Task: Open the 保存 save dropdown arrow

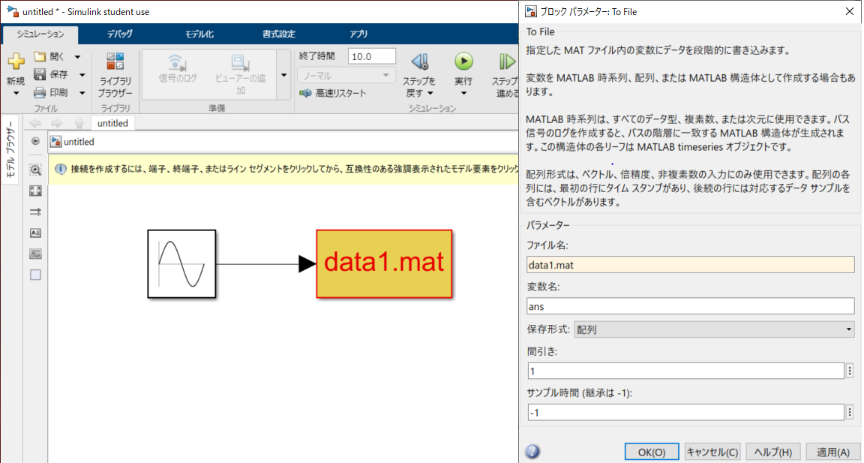Action: coord(82,74)
